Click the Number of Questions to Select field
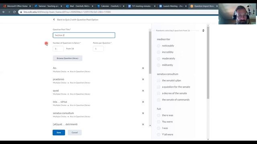This screenshot has width=257, height=144. [58, 49]
